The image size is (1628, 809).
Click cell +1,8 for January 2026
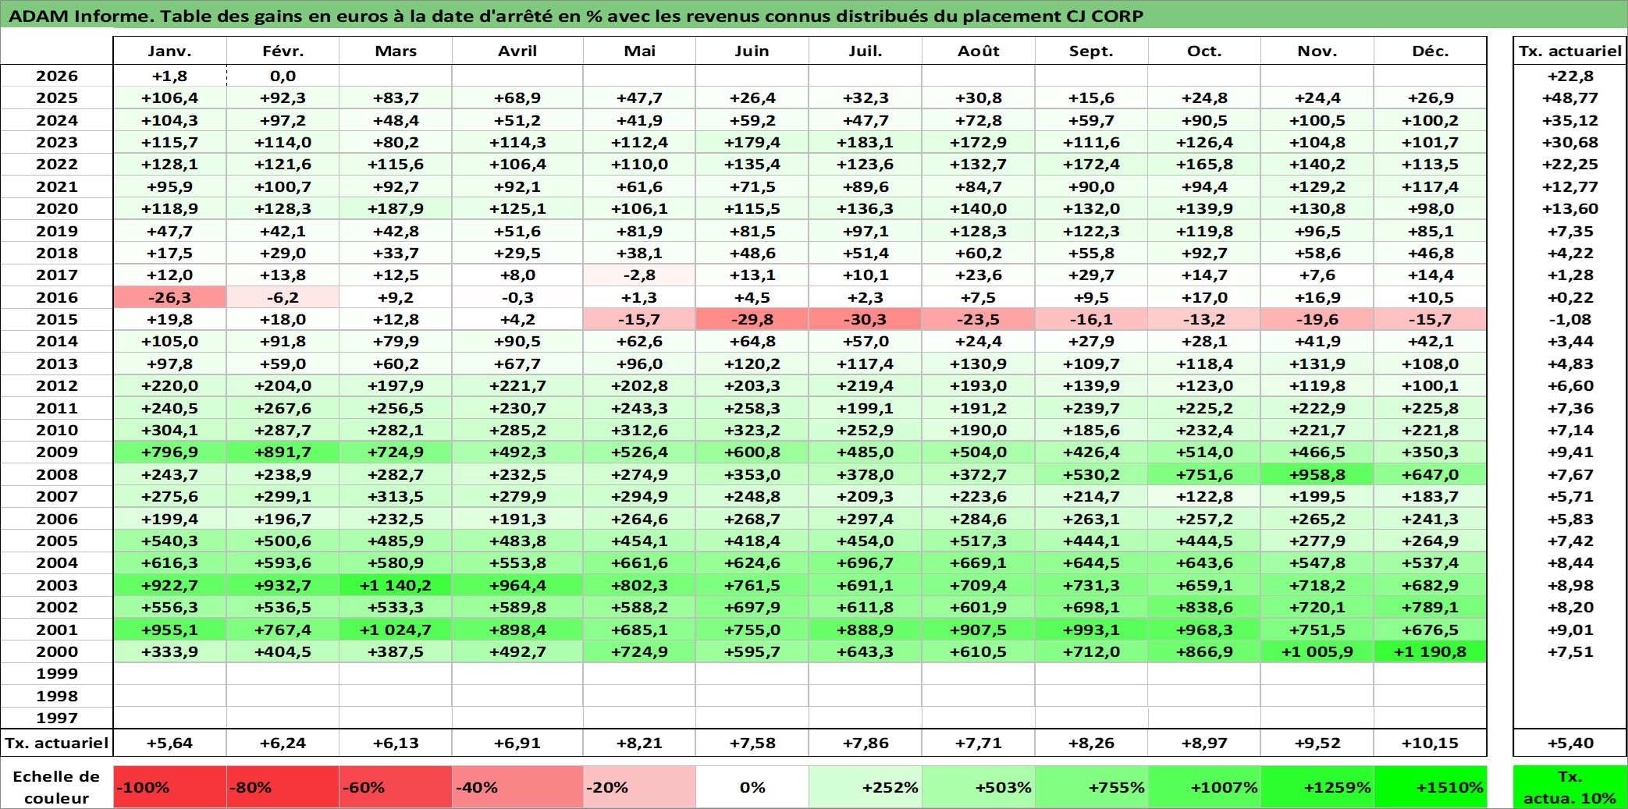click(x=170, y=76)
